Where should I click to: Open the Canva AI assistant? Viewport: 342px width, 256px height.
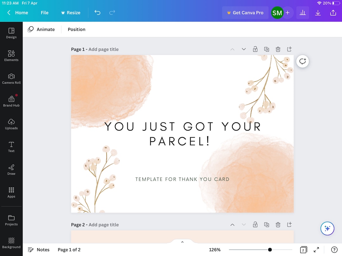coord(327,229)
